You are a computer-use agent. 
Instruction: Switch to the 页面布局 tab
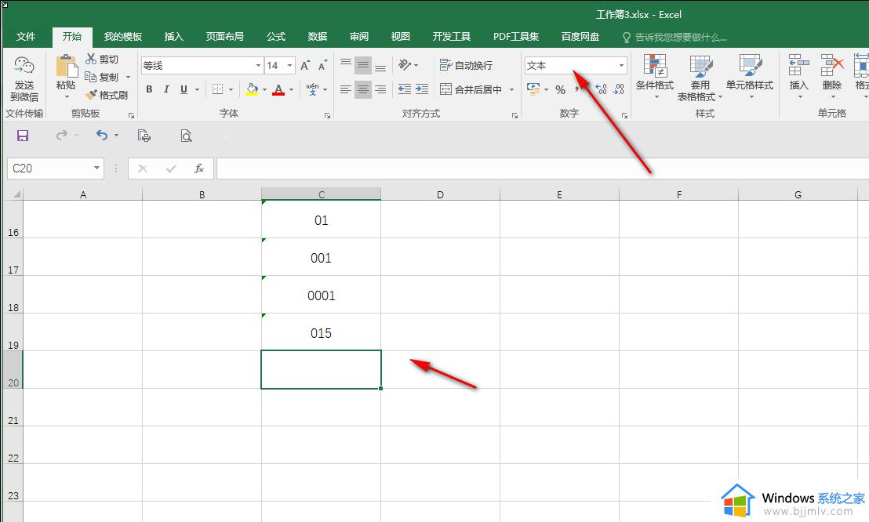tap(224, 37)
